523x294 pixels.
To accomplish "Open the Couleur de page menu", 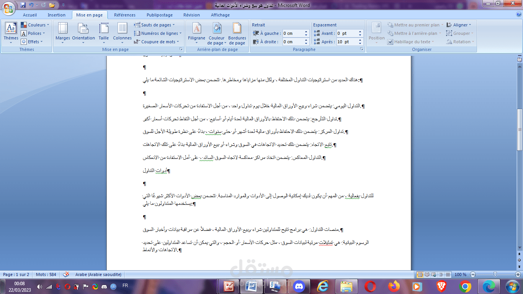I will point(217,33).
